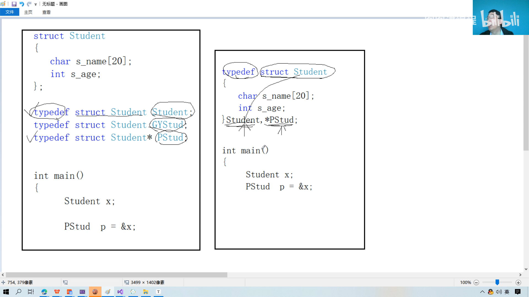Click the Undo arrow icon

click(x=22, y=4)
